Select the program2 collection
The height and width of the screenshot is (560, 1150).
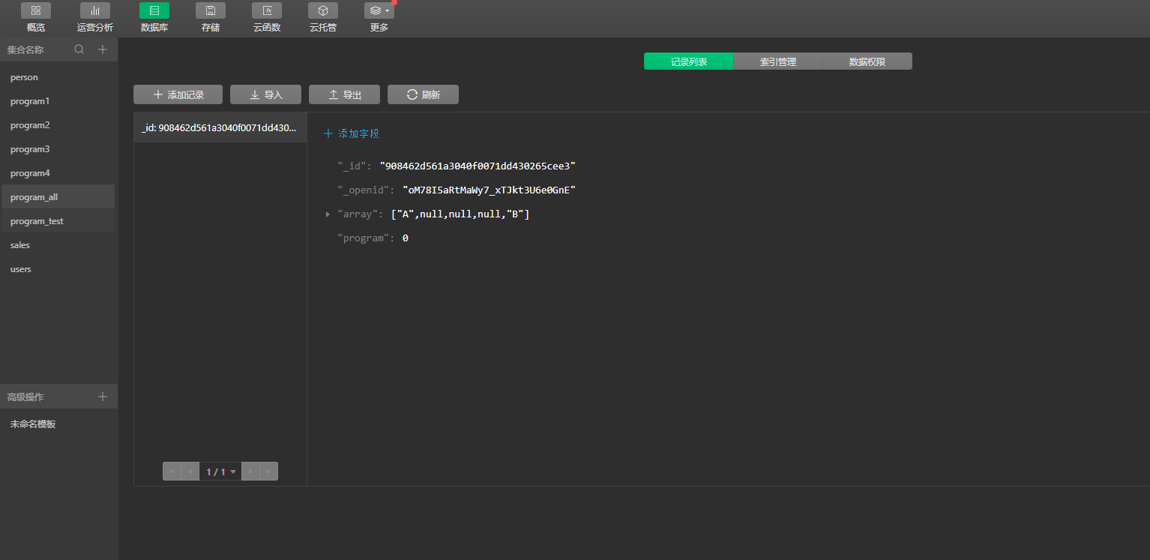coord(58,125)
